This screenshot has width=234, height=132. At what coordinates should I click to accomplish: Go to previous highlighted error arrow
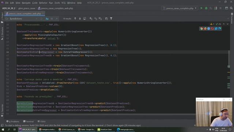pyautogui.click(x=224, y=24)
